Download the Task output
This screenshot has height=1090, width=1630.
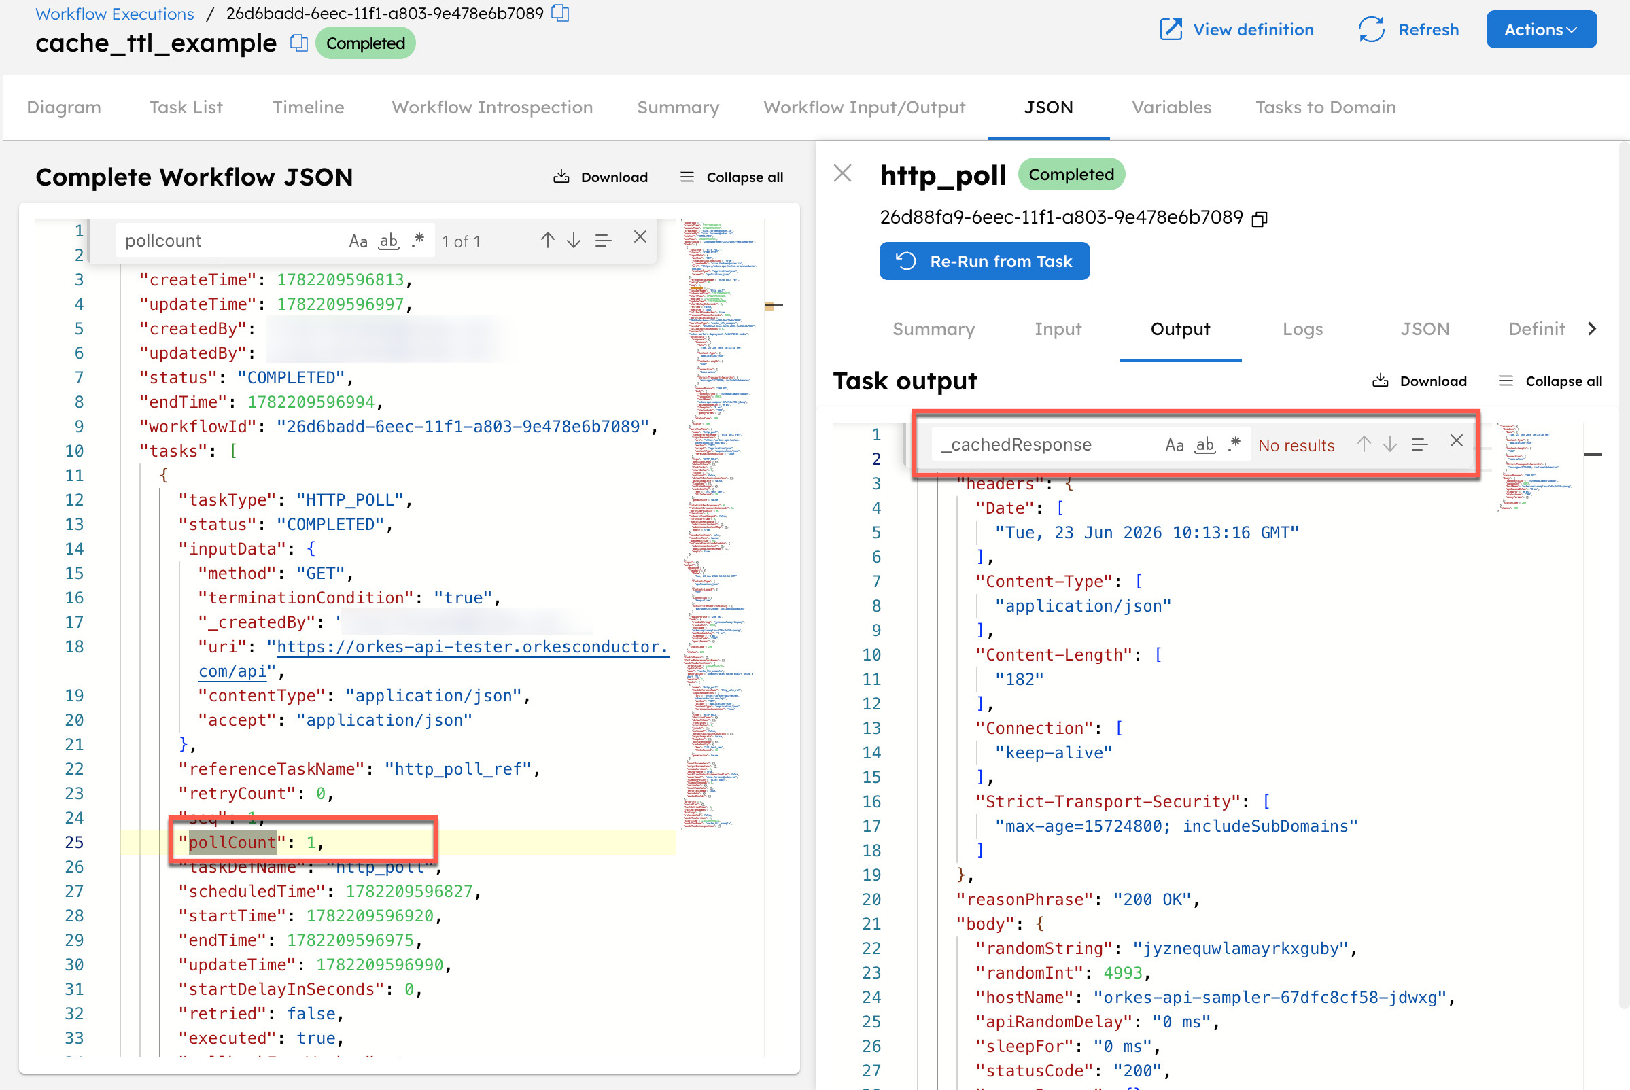(x=1419, y=381)
